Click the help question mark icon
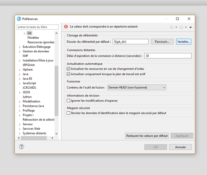Image resolution: width=207 pixels, height=175 pixels. [22, 147]
